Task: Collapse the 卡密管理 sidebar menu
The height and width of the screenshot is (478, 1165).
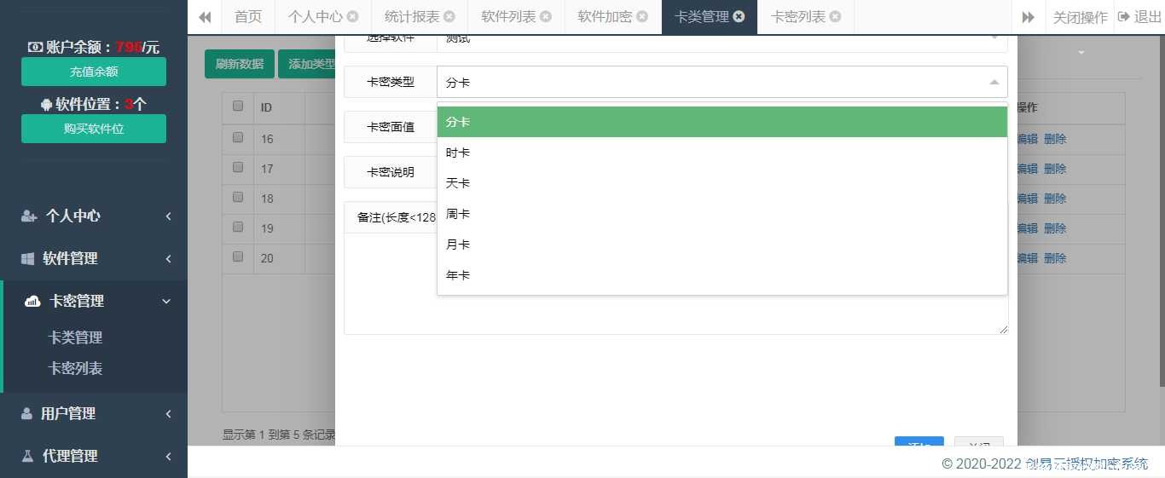Action: 94,301
